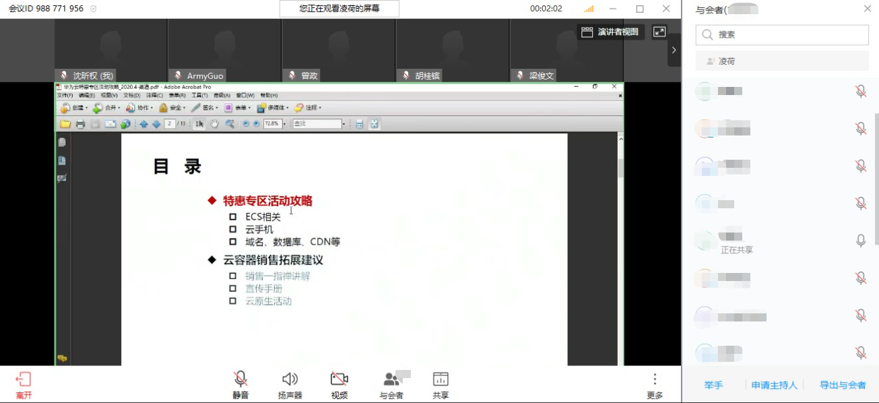Open Acrobat 视图(V) menu
Screen dimensions: 879x403
point(109,96)
